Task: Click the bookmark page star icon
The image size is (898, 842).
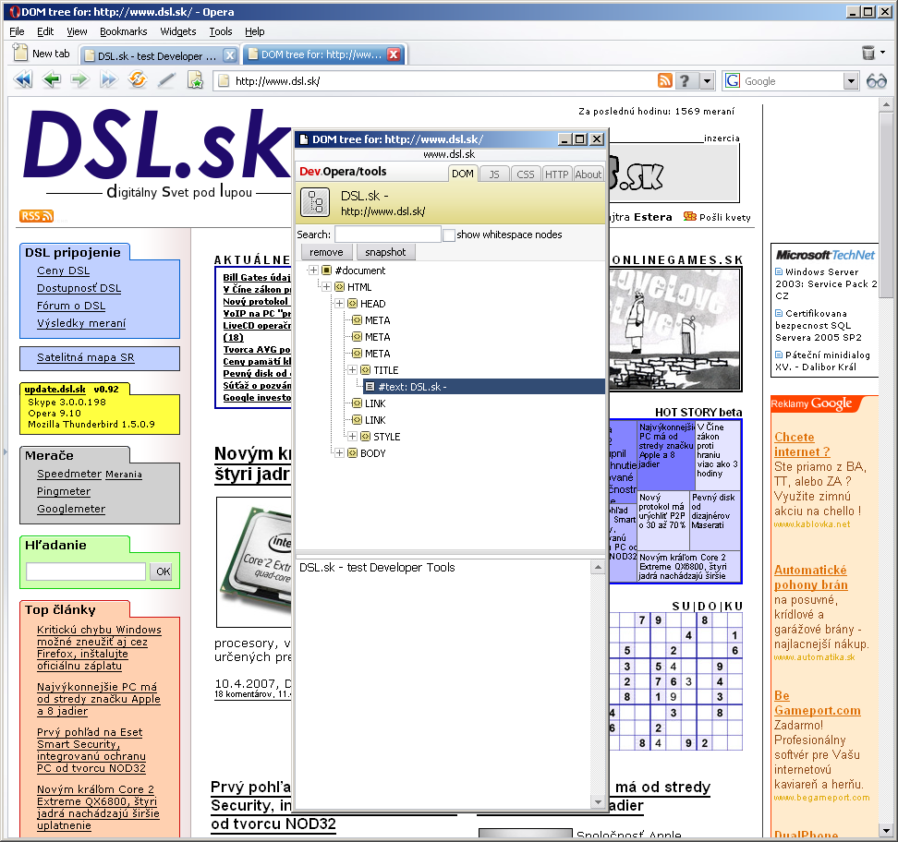Action: (x=195, y=80)
